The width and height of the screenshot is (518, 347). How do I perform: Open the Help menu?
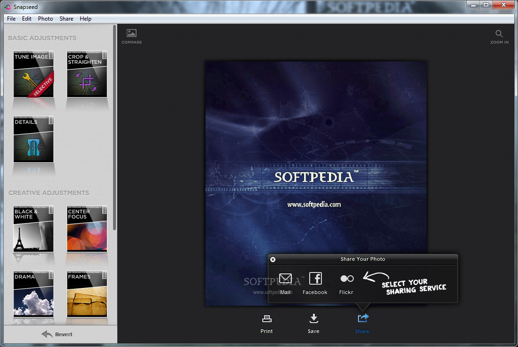pos(85,19)
